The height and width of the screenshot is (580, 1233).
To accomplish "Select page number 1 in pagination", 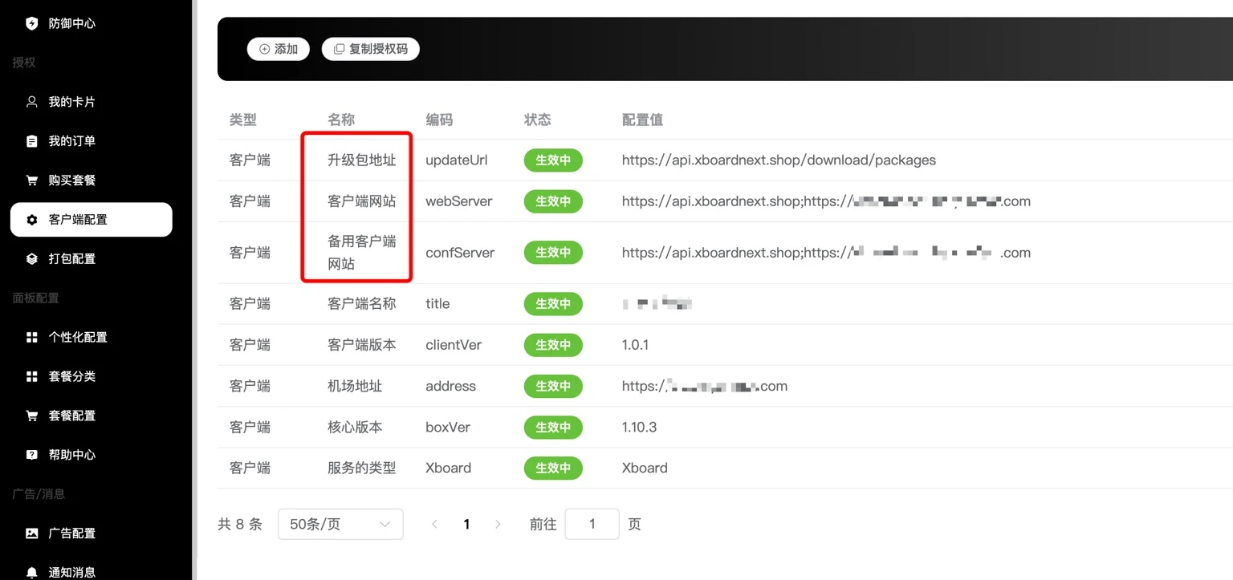I will (466, 524).
